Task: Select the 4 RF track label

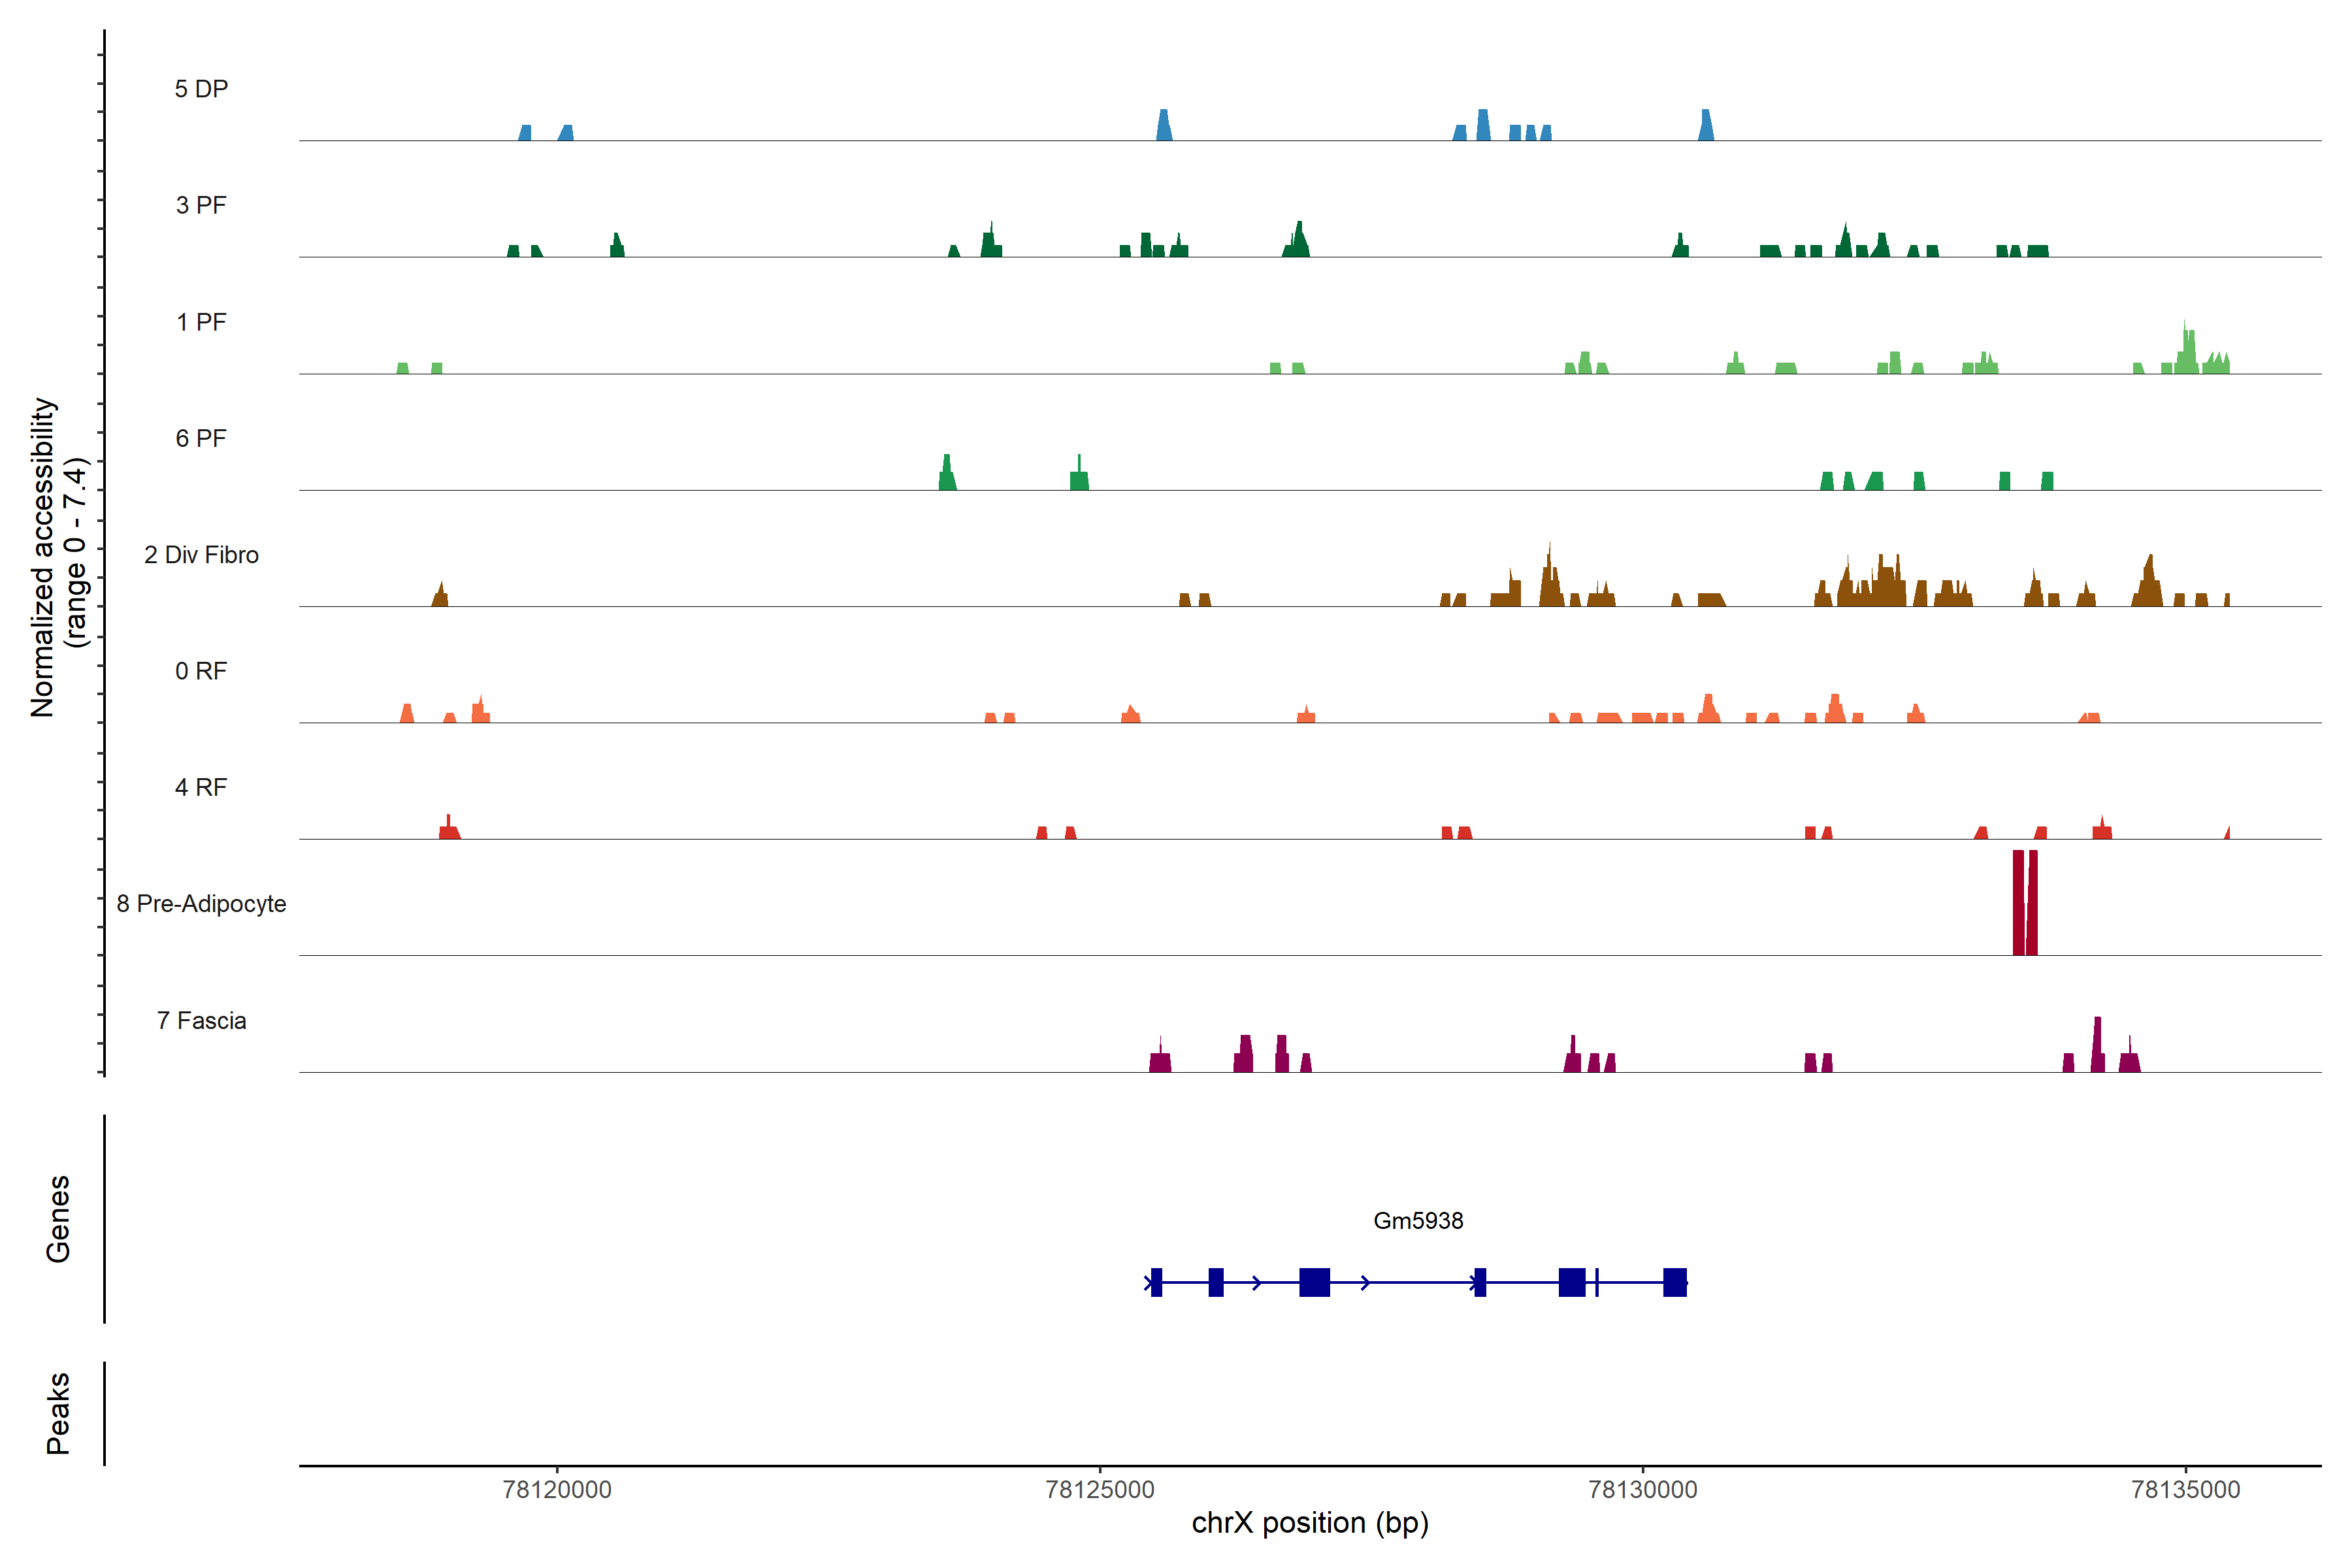Action: pos(201,787)
